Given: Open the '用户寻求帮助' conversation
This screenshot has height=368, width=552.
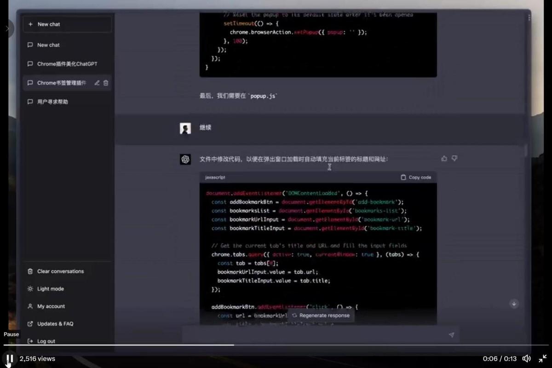Looking at the screenshot, I should pyautogui.click(x=68, y=102).
